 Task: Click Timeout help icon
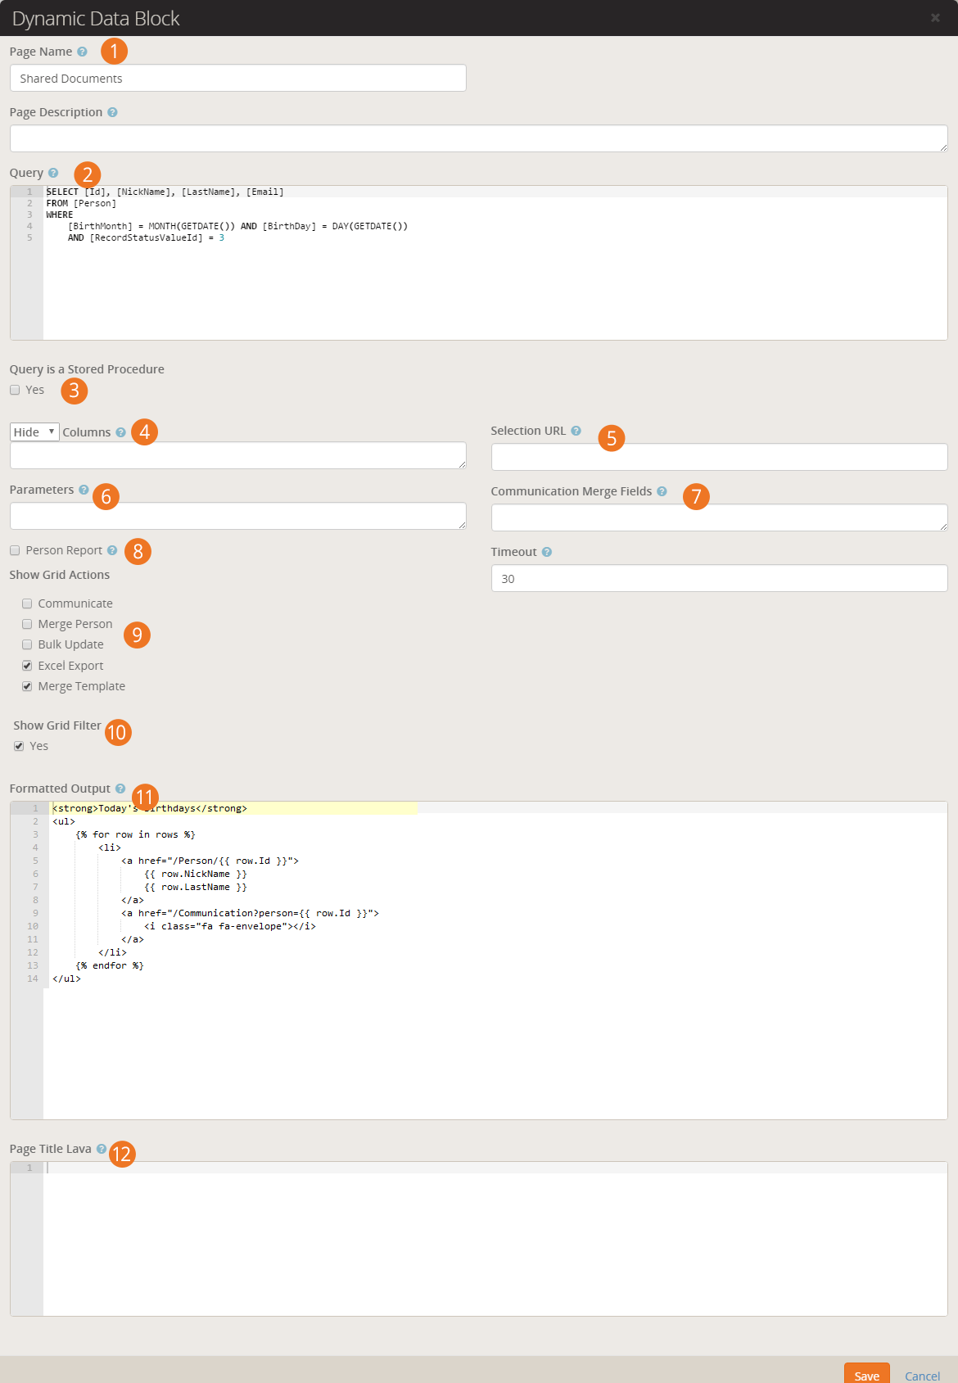[546, 552]
